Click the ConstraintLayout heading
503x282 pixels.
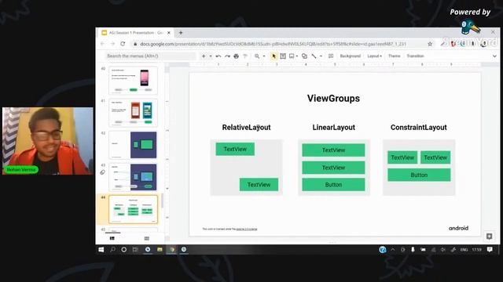[419, 127]
